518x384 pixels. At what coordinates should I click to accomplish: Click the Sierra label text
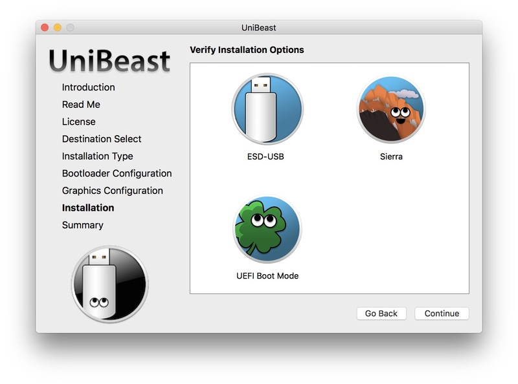391,156
